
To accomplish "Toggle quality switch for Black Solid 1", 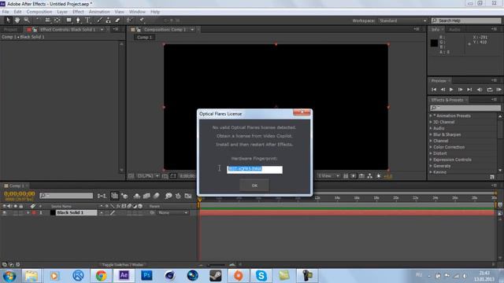I will point(113,213).
